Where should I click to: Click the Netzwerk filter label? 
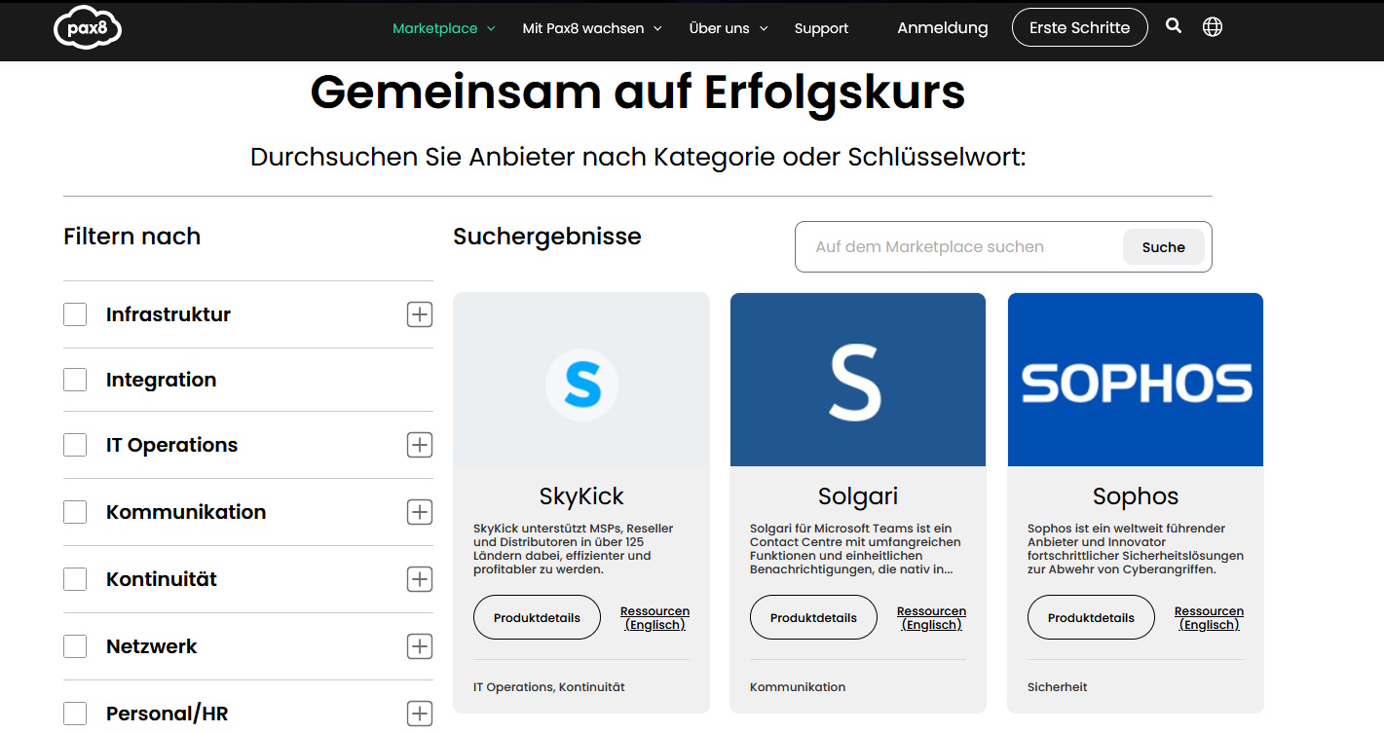(151, 646)
